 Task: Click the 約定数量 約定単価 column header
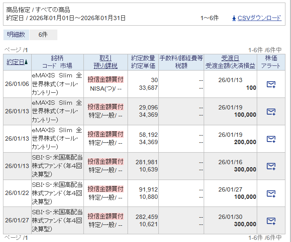[143, 62]
